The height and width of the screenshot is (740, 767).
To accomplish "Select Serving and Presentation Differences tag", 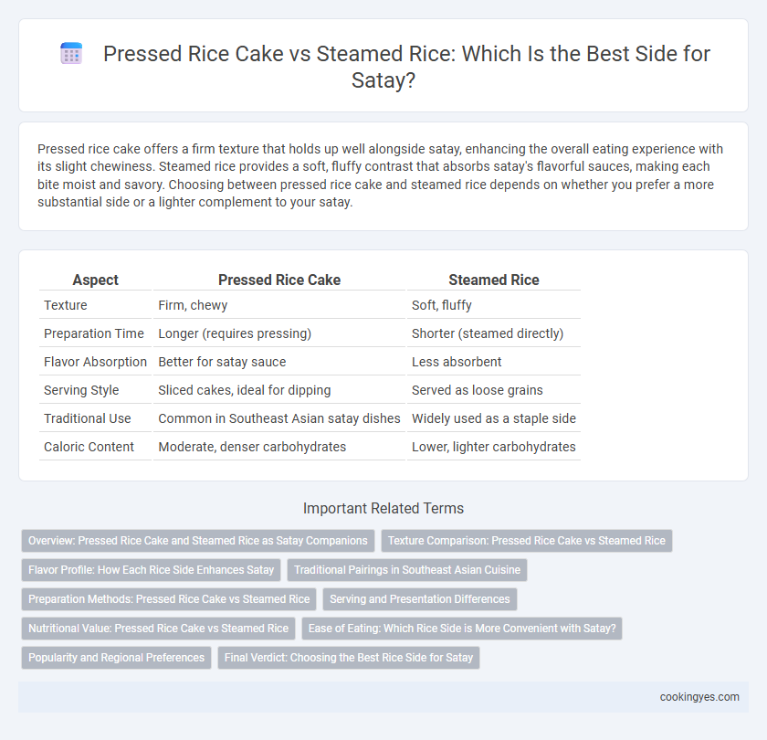I will click(420, 599).
